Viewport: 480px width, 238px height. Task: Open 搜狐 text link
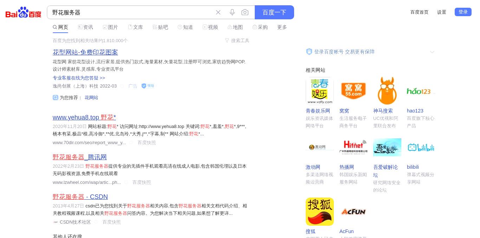pos(311,231)
